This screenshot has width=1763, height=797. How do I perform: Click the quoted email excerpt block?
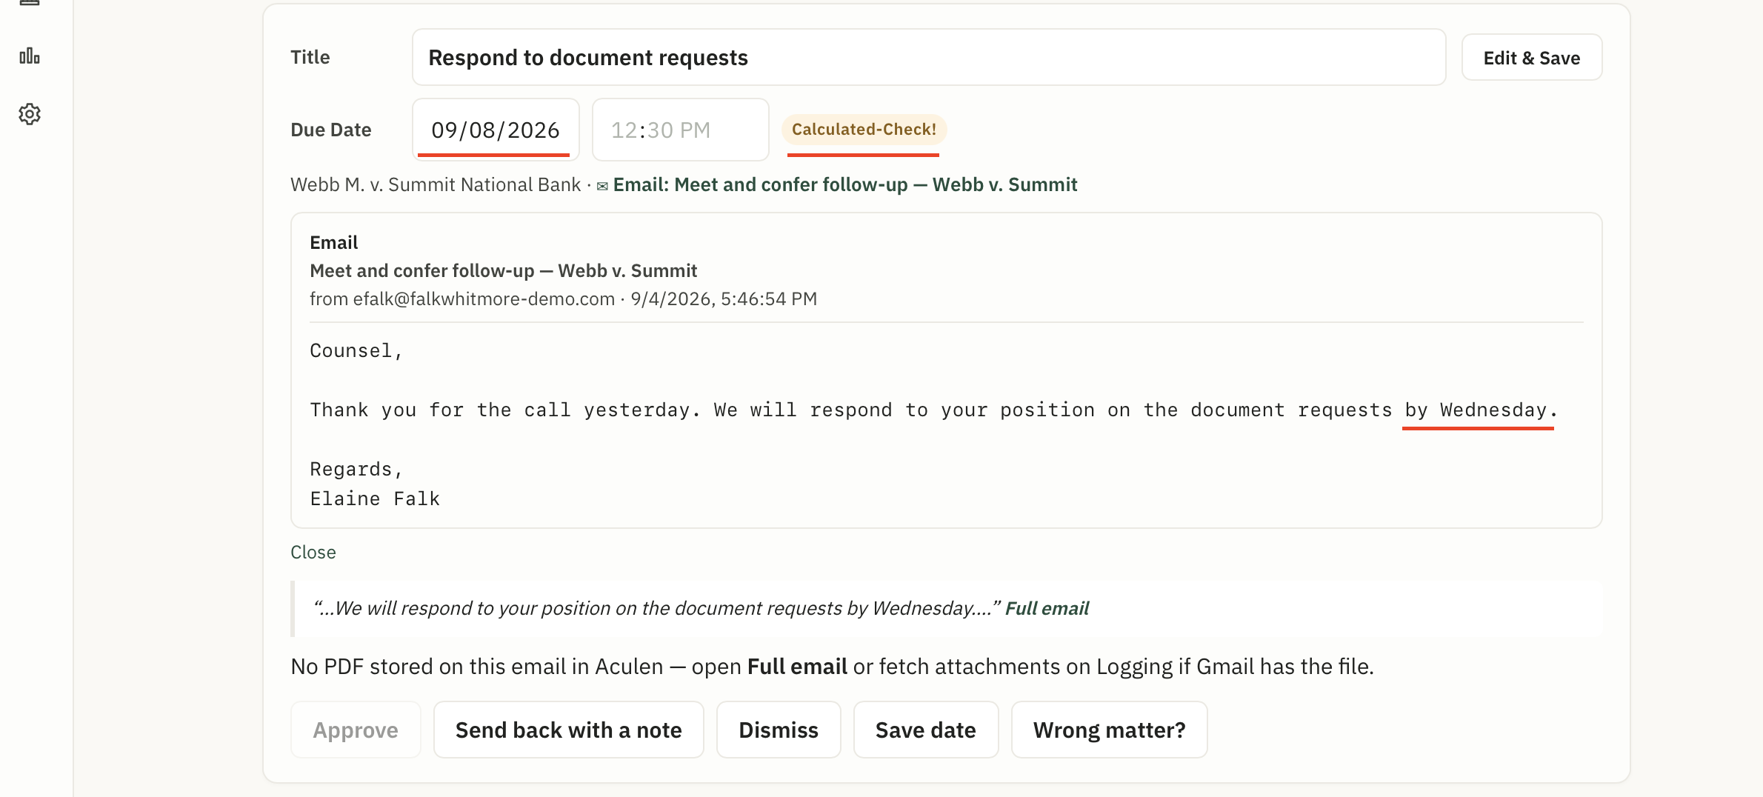click(x=947, y=609)
